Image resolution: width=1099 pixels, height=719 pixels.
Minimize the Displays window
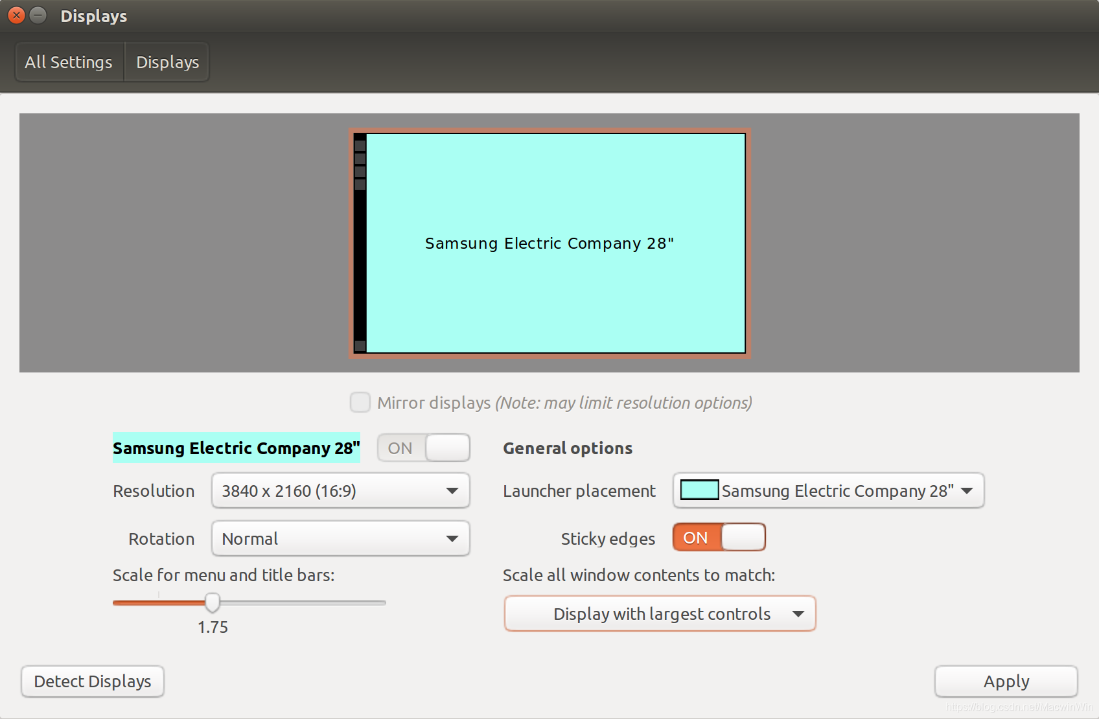(x=38, y=15)
